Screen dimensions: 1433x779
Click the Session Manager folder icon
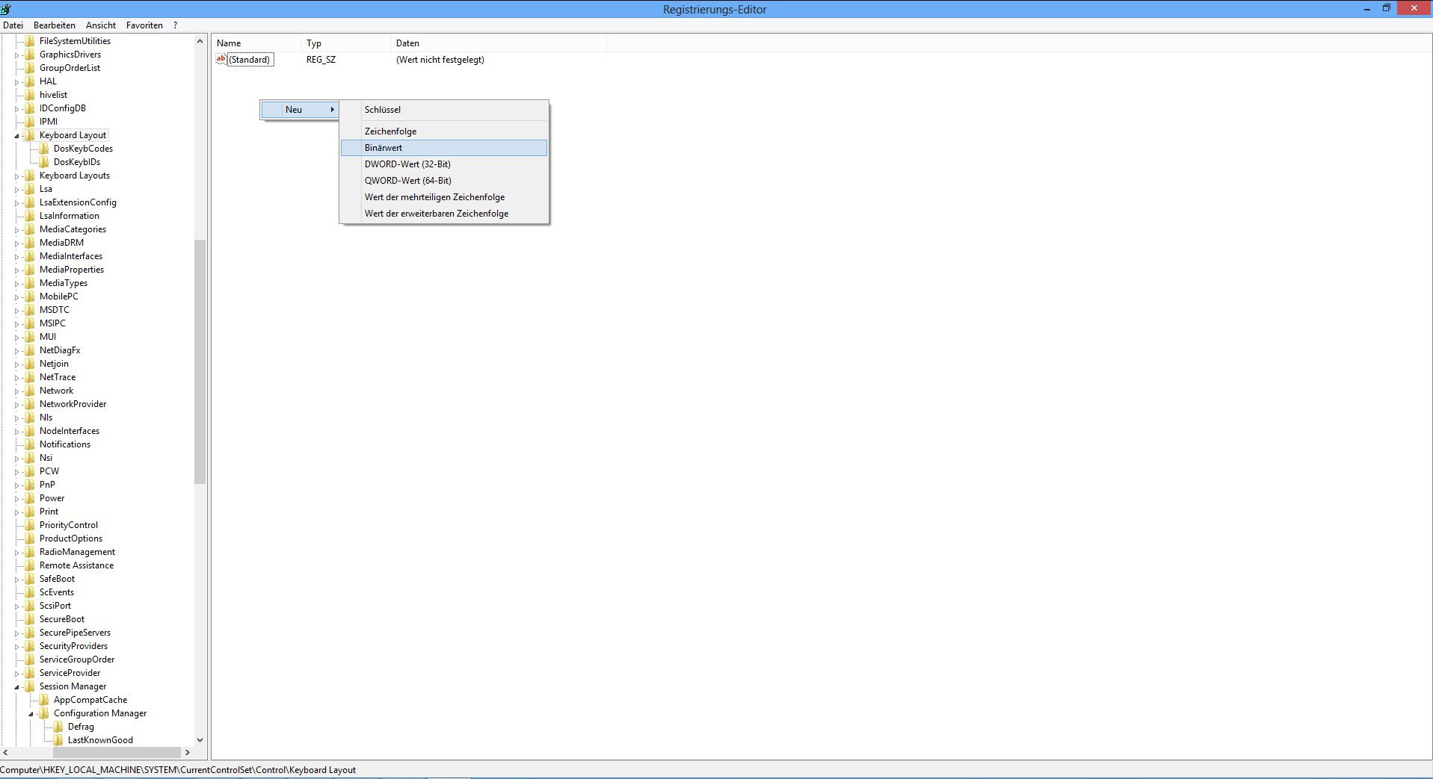[30, 686]
